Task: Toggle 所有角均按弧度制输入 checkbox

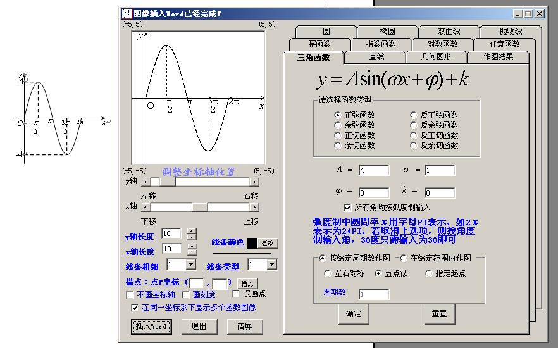Action: point(347,207)
